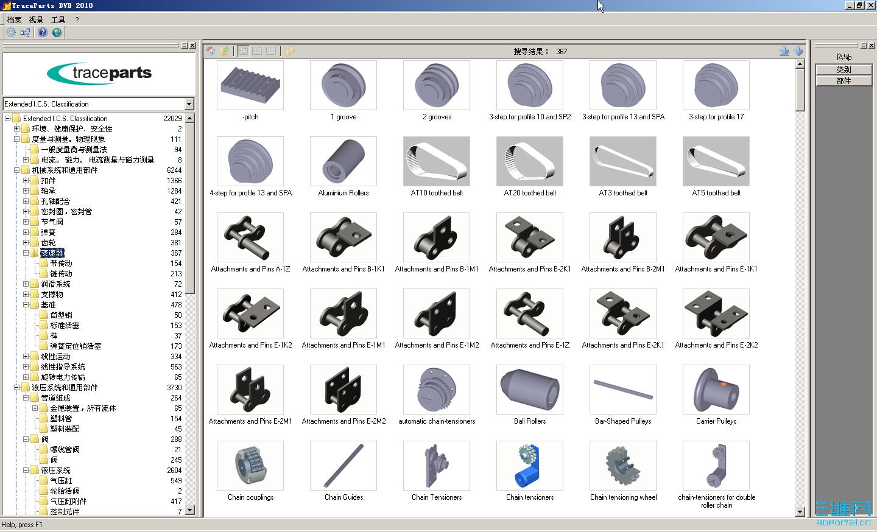Screen dimensions: 877x532
Task: Select the 线性指导系统 folder
Action: click(63, 367)
